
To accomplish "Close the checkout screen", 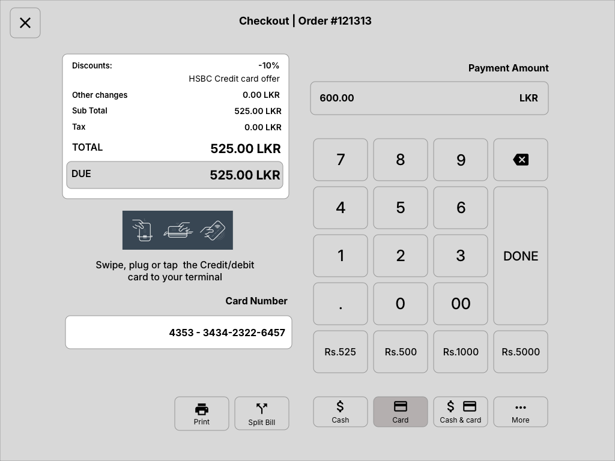I will (25, 22).
